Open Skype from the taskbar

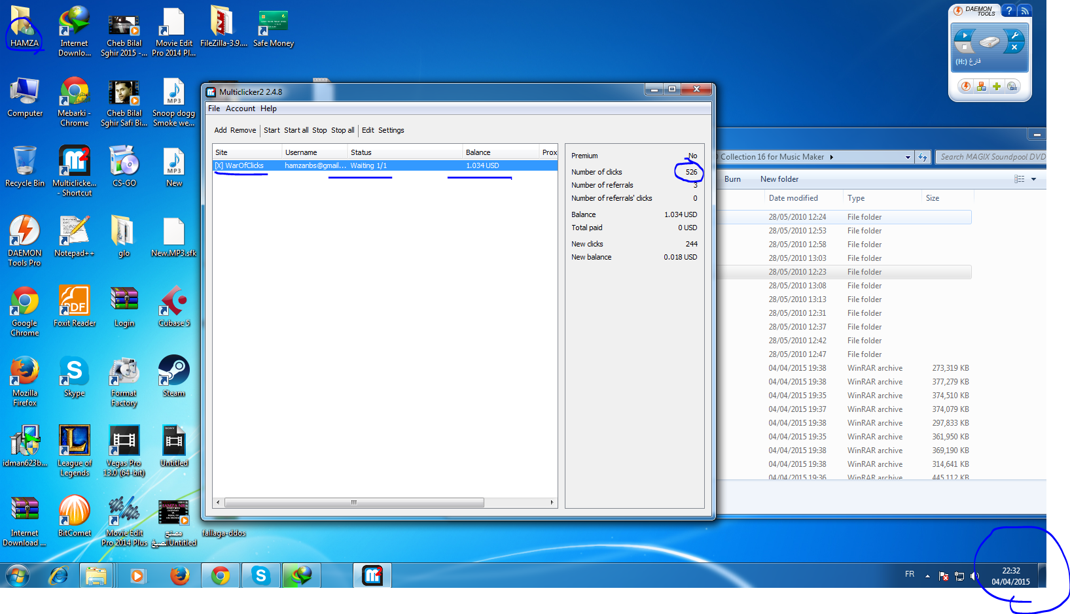tap(261, 575)
